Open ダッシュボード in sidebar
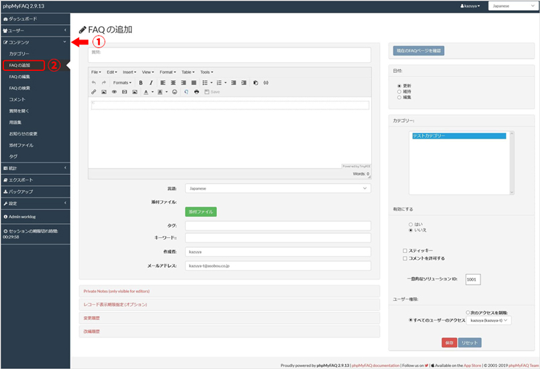This screenshot has height=369, width=540. (x=35, y=19)
